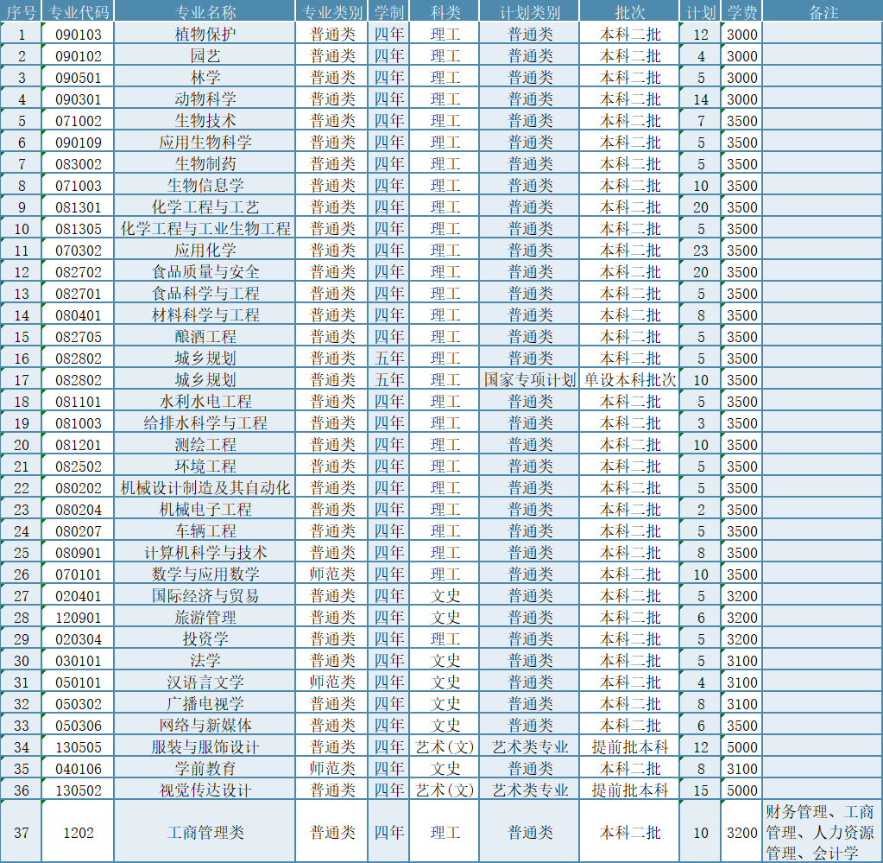The image size is (883, 863).
Task: Select the code cell 130502
Action: click(x=78, y=790)
